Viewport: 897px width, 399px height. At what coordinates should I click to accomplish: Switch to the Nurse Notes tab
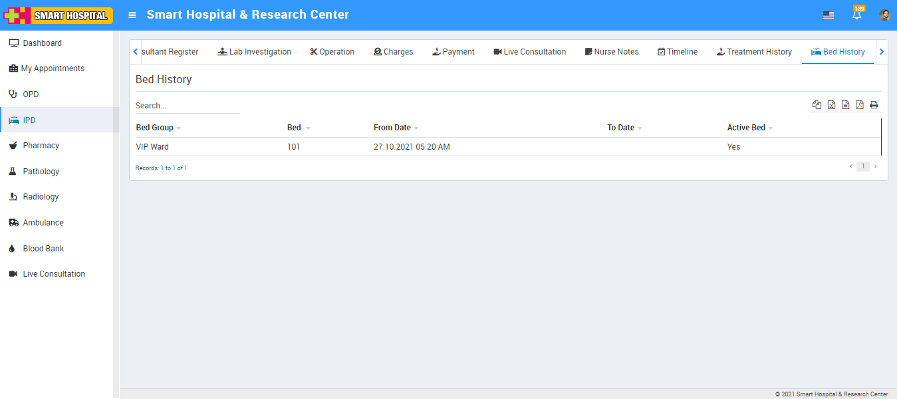[611, 52]
